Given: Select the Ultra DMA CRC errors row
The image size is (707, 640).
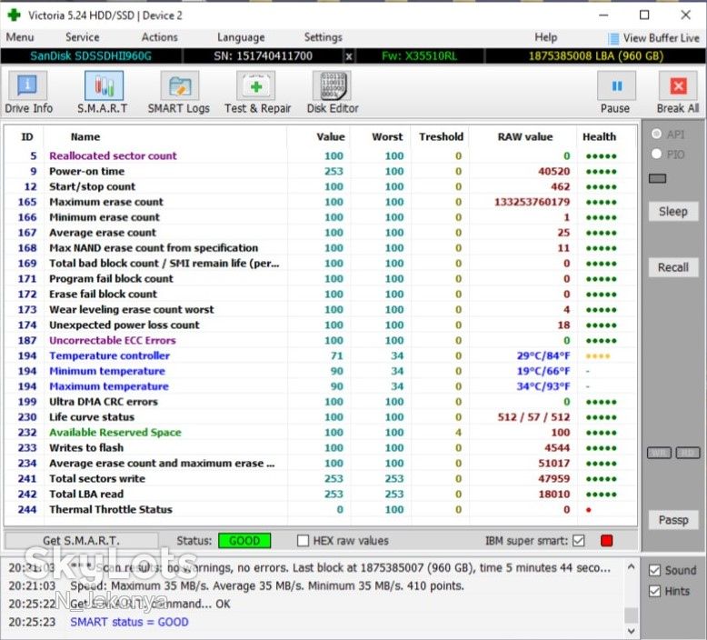Looking at the screenshot, I should 320,402.
